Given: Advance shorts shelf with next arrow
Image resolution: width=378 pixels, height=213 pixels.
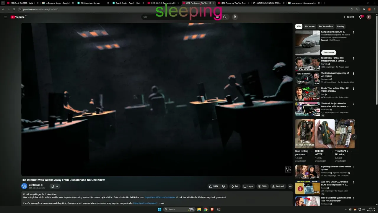Looking at the screenshot, I should coord(354,137).
